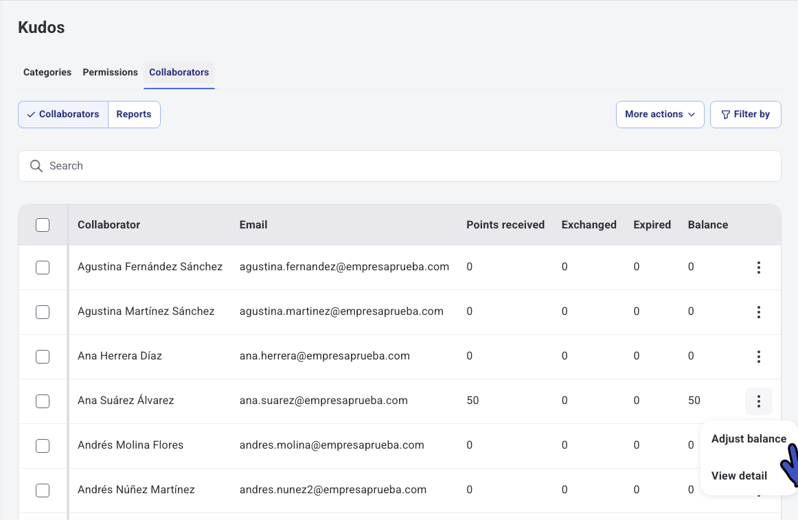Image resolution: width=798 pixels, height=520 pixels.
Task: Open row options for Ana Herrera Díaz
Action: pos(758,357)
